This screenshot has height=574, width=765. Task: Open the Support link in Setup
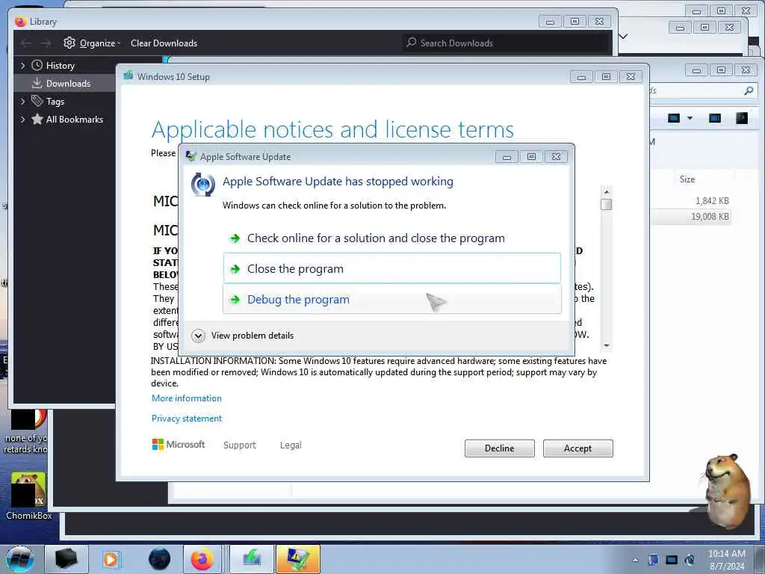tap(240, 445)
